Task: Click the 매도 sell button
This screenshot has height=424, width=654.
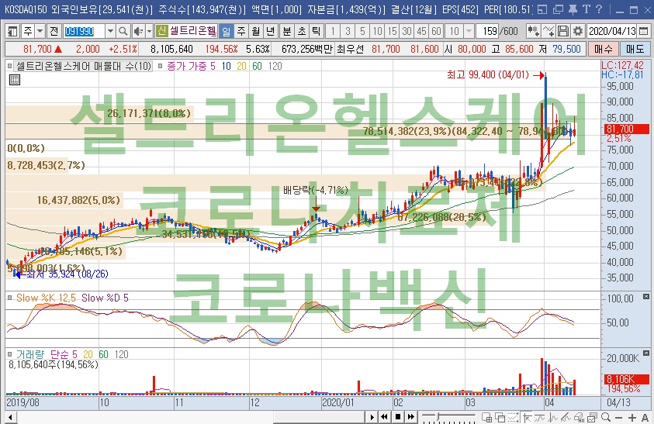Action: pyautogui.click(x=635, y=49)
